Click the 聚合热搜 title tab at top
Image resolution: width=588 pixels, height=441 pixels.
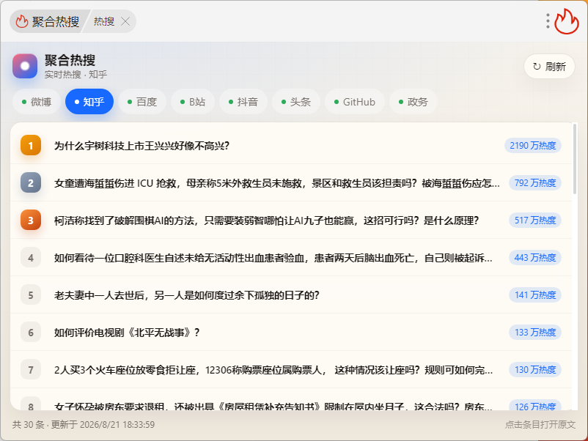[49, 21]
